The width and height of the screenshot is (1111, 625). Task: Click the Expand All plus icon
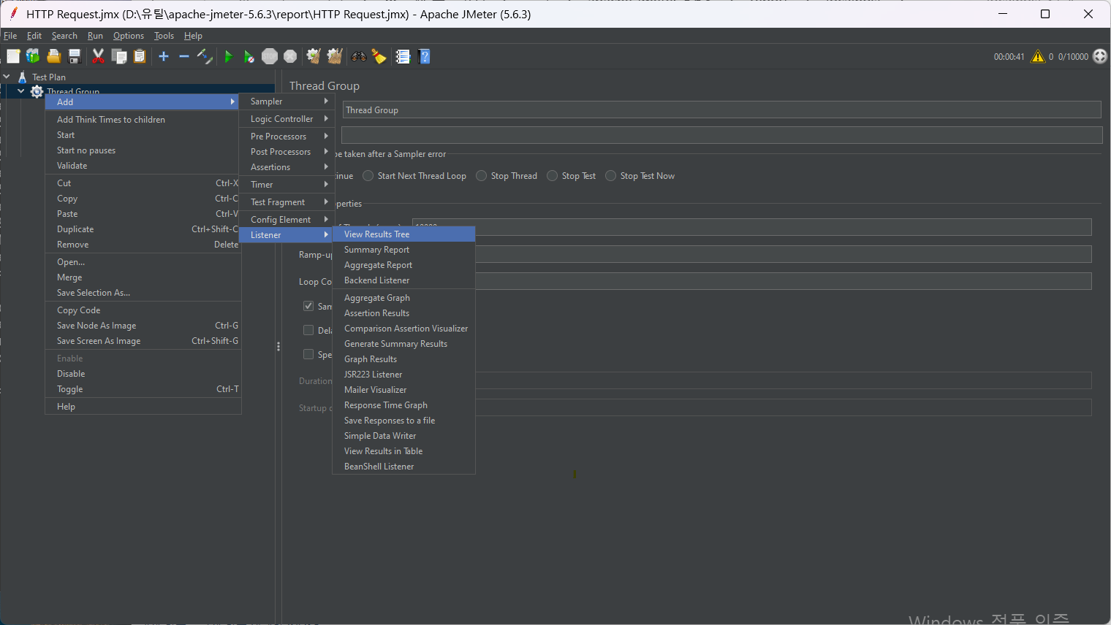tap(164, 56)
